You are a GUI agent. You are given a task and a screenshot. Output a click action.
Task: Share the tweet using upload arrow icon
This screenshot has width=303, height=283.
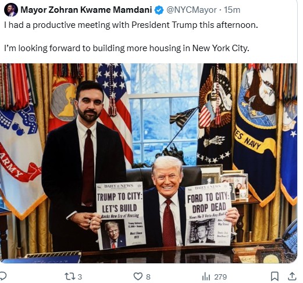pyautogui.click(x=292, y=277)
